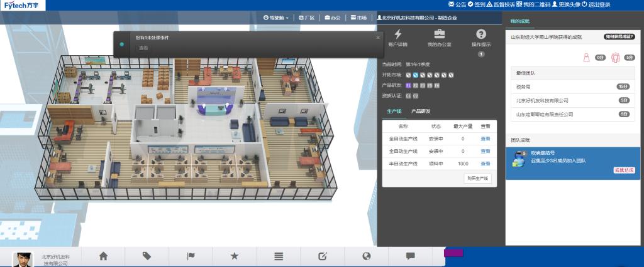Click the purple F1 product research badge
The height and width of the screenshot is (267, 644).
pyautogui.click(x=409, y=85)
